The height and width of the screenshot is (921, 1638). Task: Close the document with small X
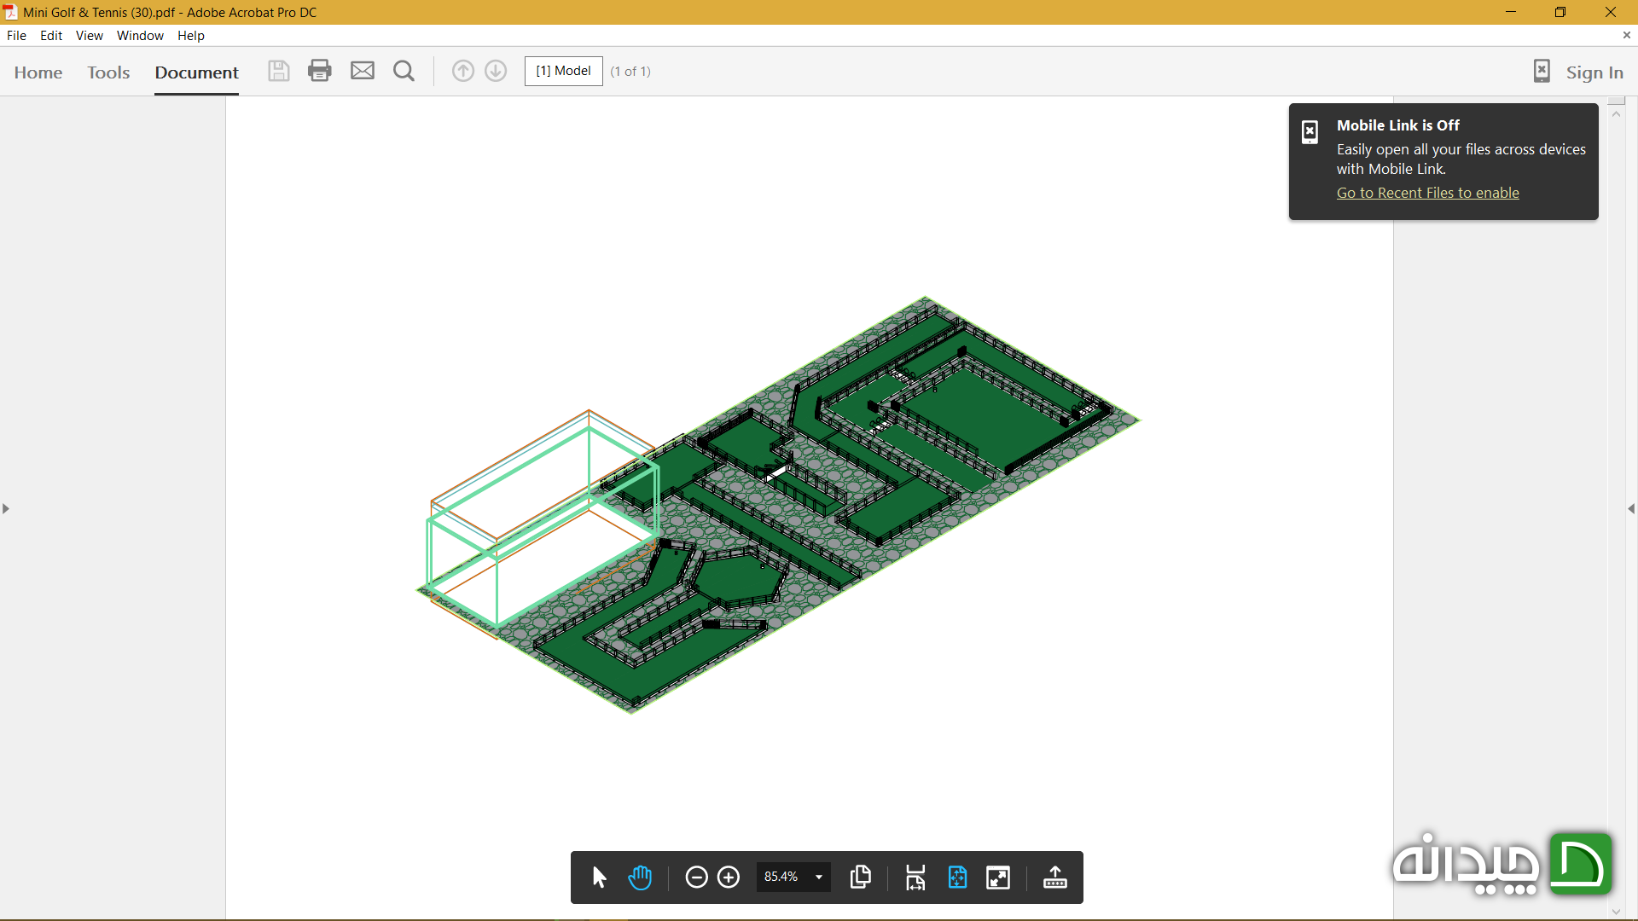click(1626, 35)
